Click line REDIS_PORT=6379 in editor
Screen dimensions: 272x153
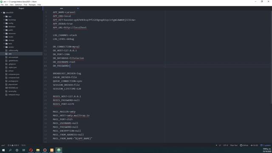63,104
